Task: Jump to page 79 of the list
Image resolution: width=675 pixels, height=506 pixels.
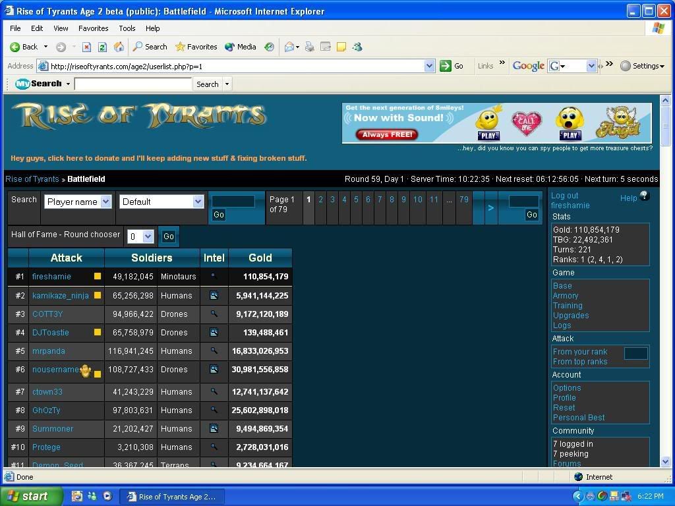Action: tap(463, 199)
